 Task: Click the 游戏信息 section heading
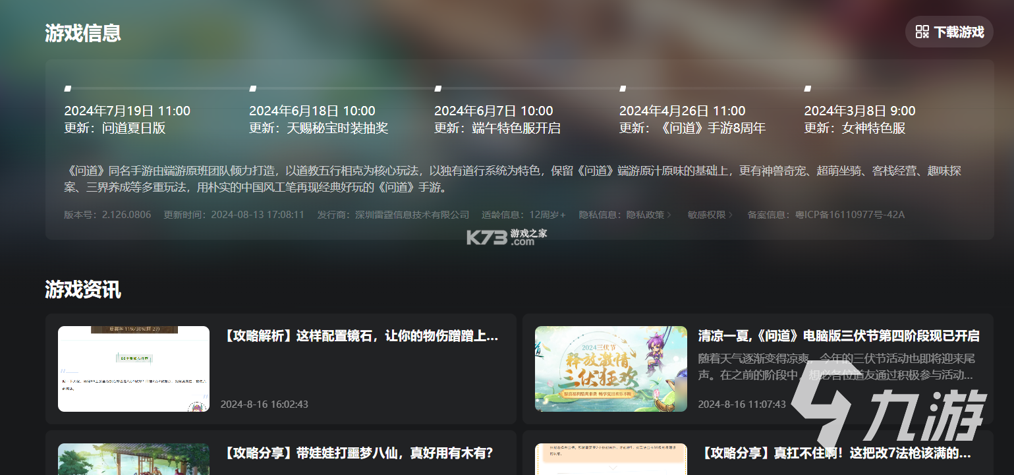tap(83, 32)
